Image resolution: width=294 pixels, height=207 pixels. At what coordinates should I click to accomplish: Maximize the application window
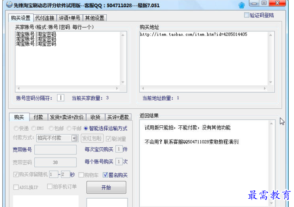click(x=264, y=3)
